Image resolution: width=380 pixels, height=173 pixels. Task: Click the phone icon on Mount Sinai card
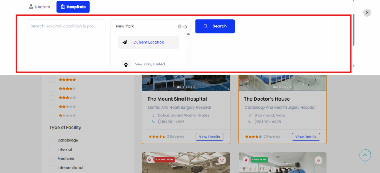click(x=153, y=122)
